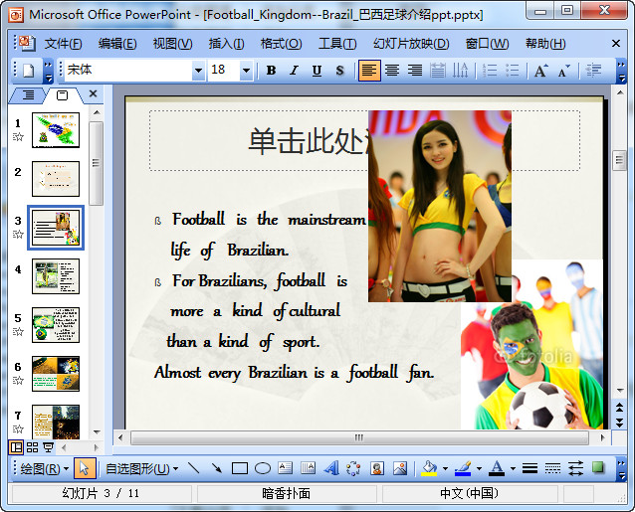This screenshot has height=512, width=635.
Task: Select the Rectangle tool
Action: (x=240, y=468)
